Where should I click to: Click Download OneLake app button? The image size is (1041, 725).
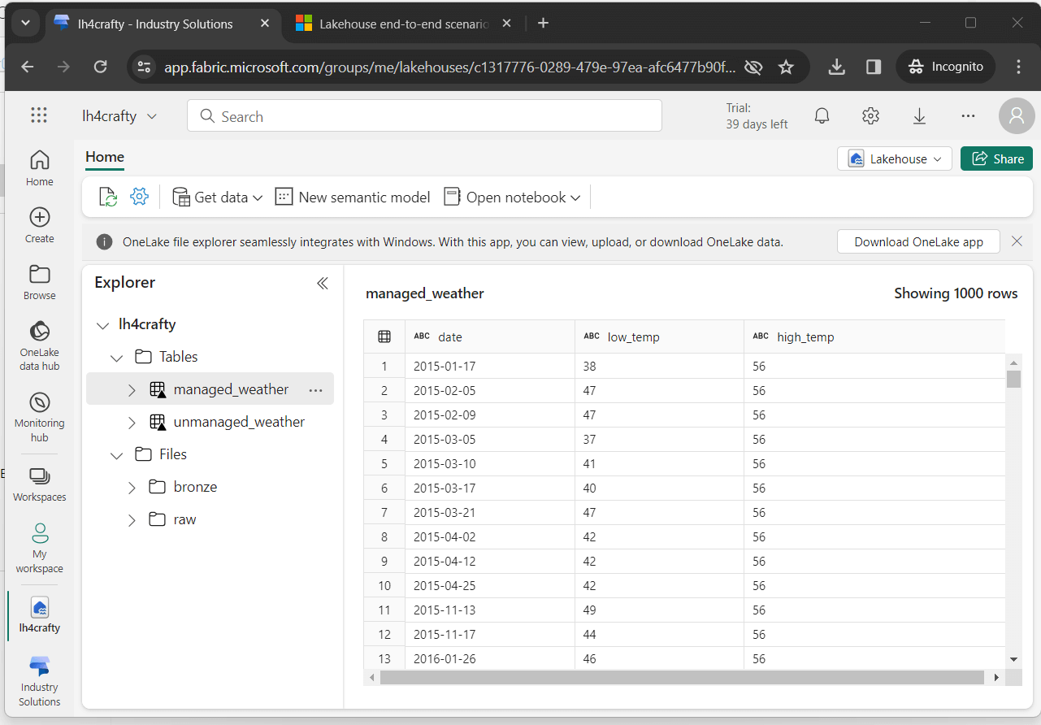point(918,241)
